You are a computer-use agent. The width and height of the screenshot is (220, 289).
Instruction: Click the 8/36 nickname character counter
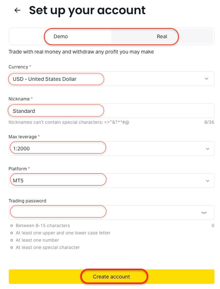coord(209,122)
